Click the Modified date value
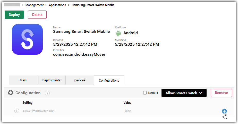Image resolution: width=238 pixels, height=124 pixels. [x=137, y=44]
